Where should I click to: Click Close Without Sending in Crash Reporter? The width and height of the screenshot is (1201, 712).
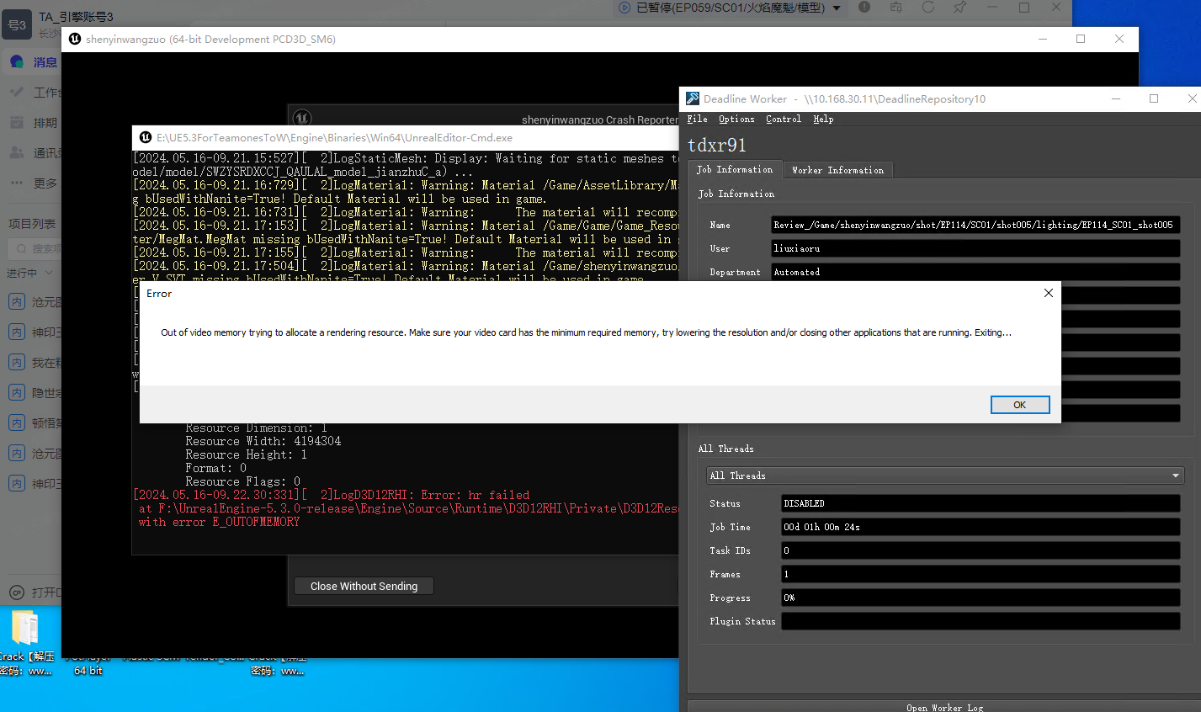[x=364, y=586]
